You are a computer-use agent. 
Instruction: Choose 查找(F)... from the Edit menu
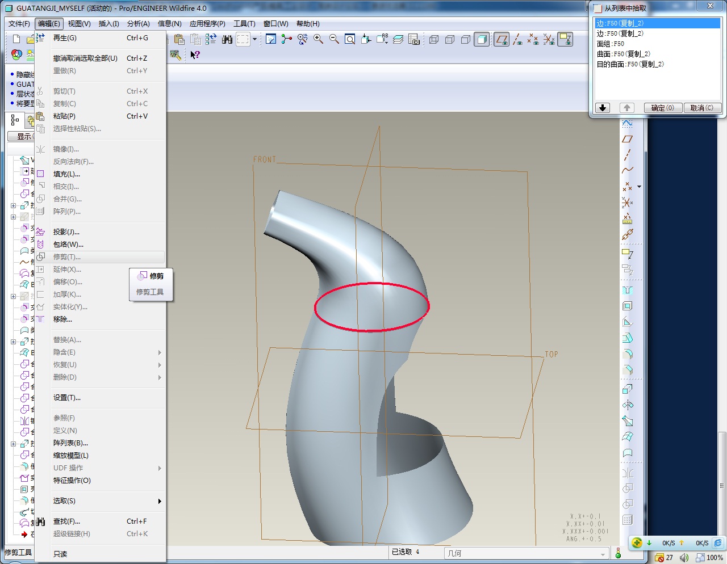(x=100, y=521)
